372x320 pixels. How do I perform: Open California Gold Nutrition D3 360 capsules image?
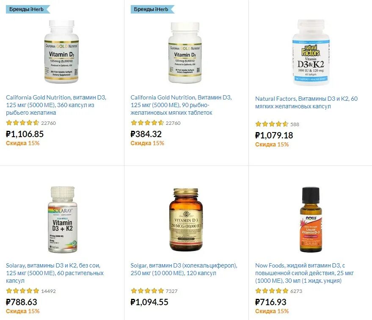point(61,52)
